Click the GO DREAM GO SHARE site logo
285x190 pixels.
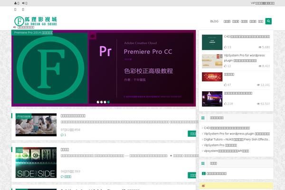pyautogui.click(x=36, y=21)
